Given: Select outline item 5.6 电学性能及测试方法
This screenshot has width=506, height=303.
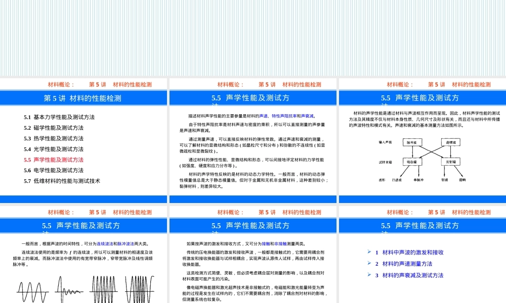Looking at the screenshot, I should coord(54,170).
